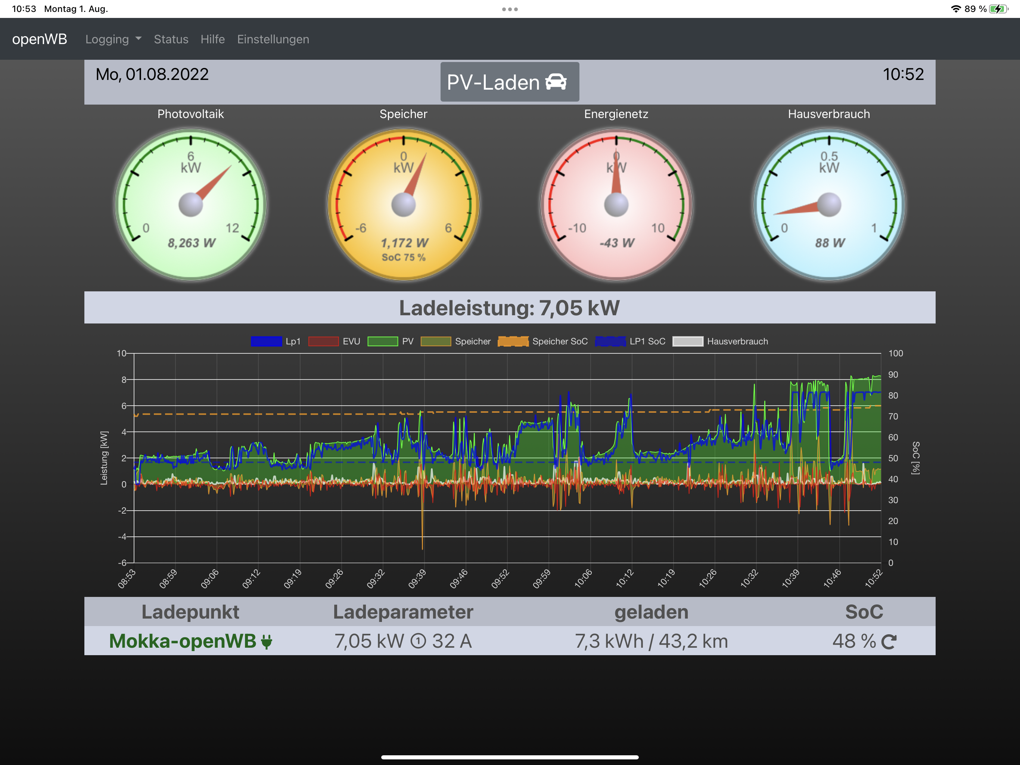This screenshot has height=765, width=1020.
Task: Click the Speicher SoC legend color swatch
Action: click(513, 341)
